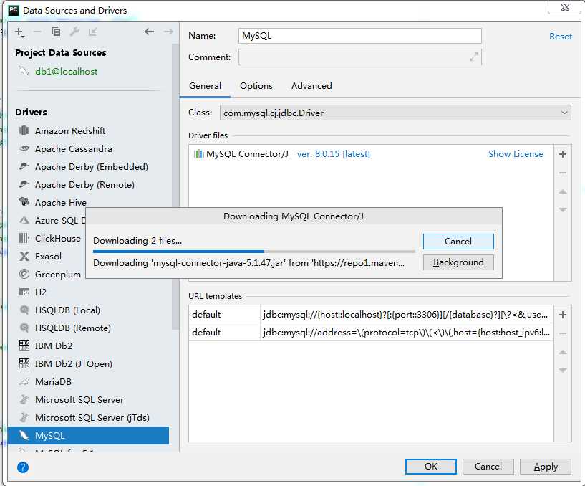Viewport: 585px width, 486px height.
Task: Click the wrench settings icon
Action: click(x=74, y=32)
